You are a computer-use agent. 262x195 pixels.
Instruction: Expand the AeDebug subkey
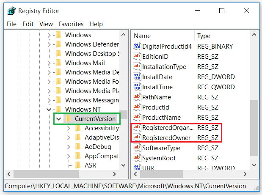69,147
